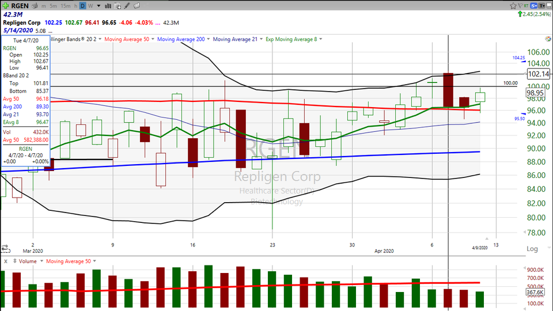Select the Daily 'D' time frame
Screen dimensions: 553x311
82,6
